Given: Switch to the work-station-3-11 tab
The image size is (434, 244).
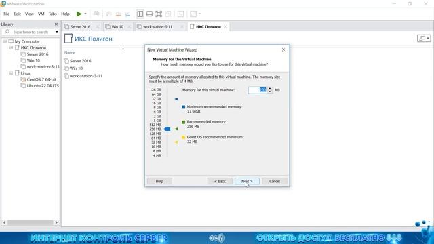Looking at the screenshot, I should pyautogui.click(x=157, y=27).
